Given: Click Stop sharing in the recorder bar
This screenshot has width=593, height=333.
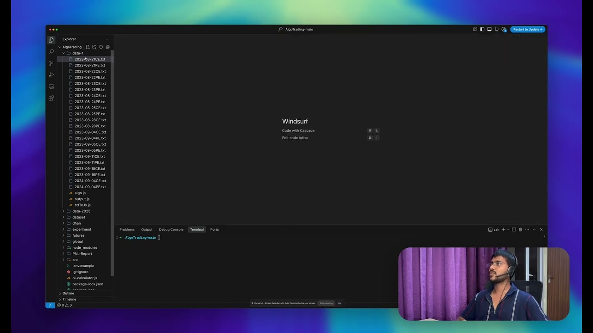Looking at the screenshot, I should click(326, 303).
